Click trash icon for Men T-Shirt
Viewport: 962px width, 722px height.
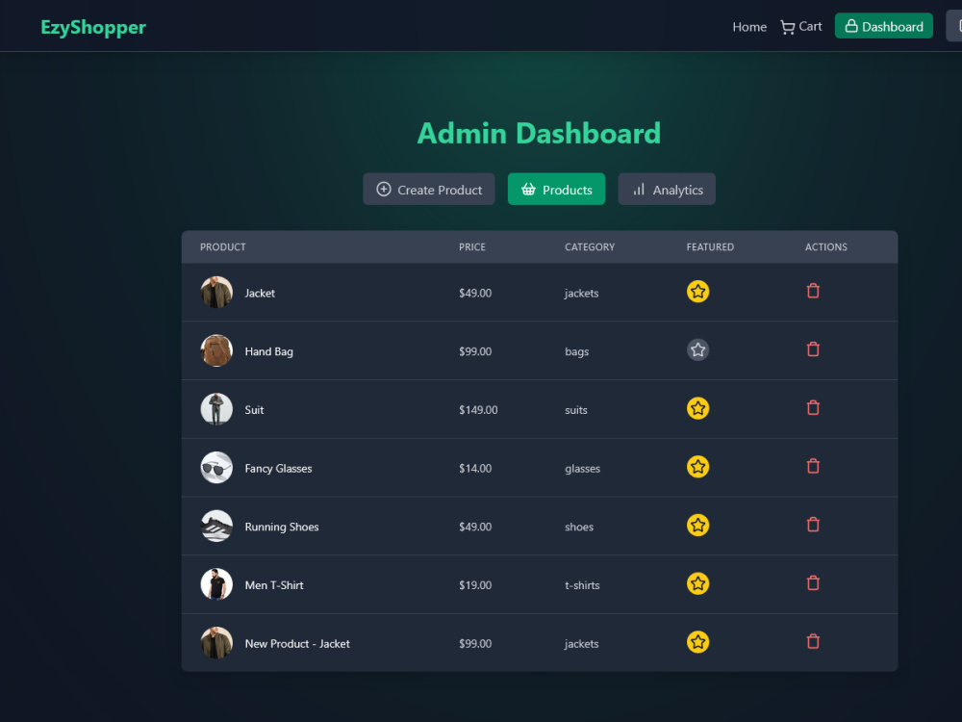[x=813, y=583]
